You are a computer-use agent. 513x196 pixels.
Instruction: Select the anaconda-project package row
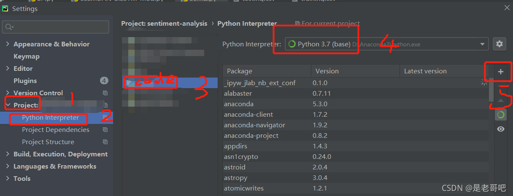356,136
